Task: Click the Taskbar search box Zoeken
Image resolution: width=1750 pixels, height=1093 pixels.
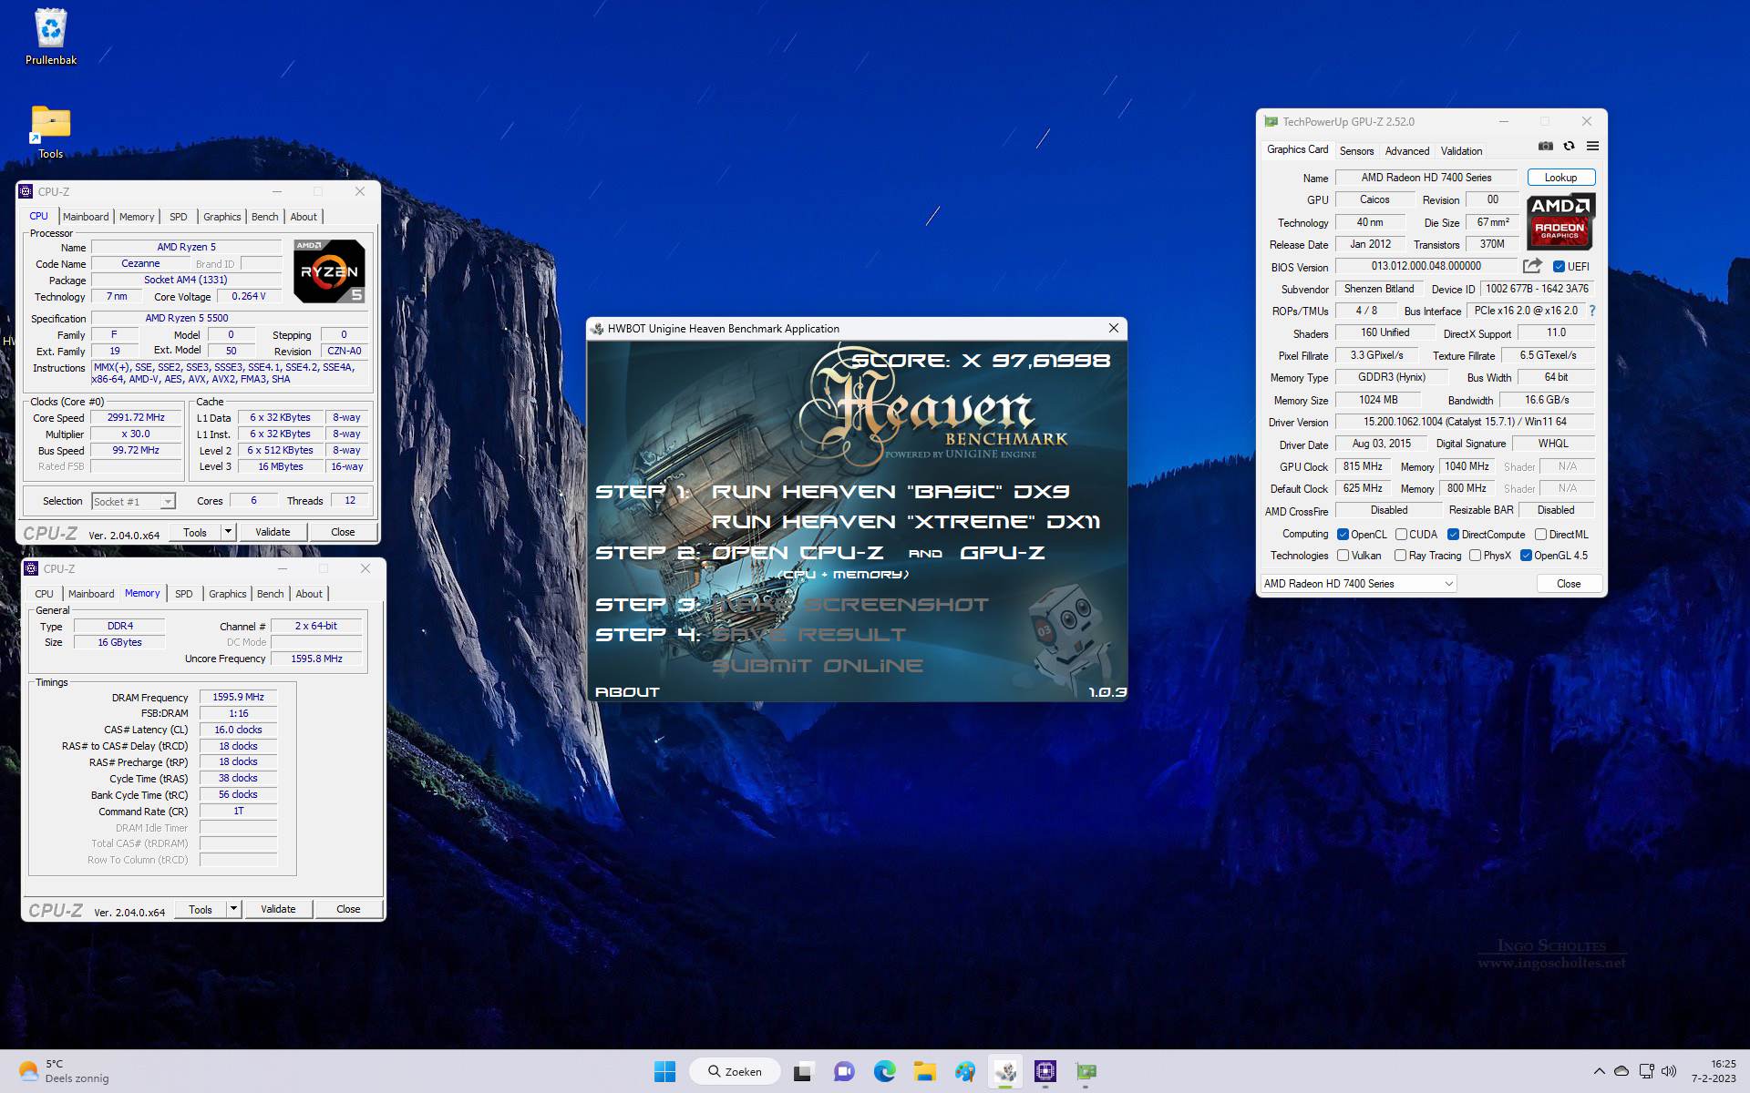Action: click(x=735, y=1071)
